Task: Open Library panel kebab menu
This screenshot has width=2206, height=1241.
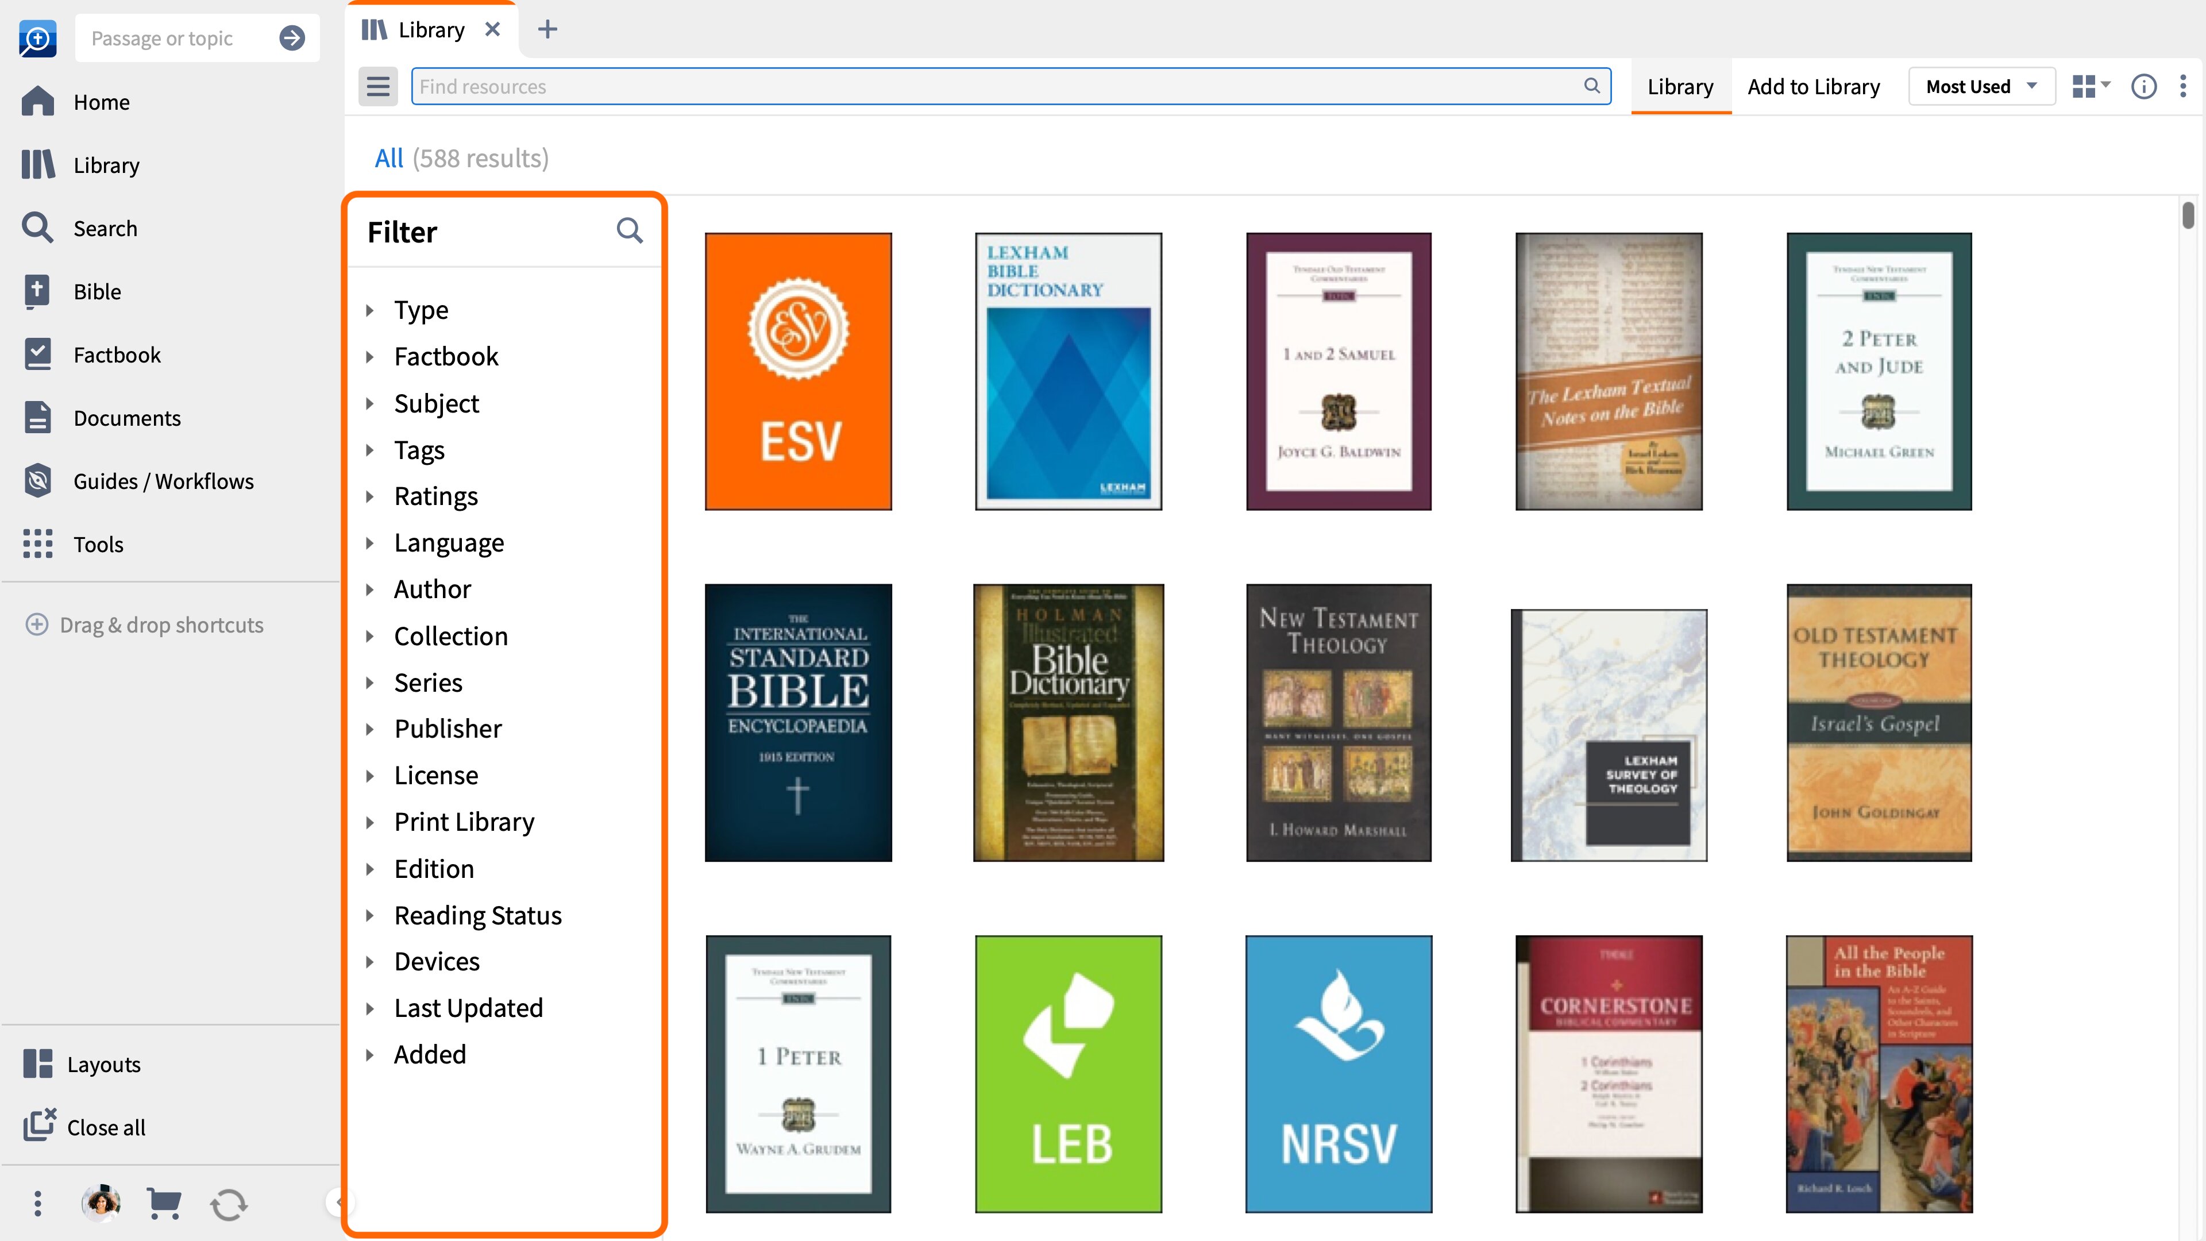Action: coord(2183,86)
